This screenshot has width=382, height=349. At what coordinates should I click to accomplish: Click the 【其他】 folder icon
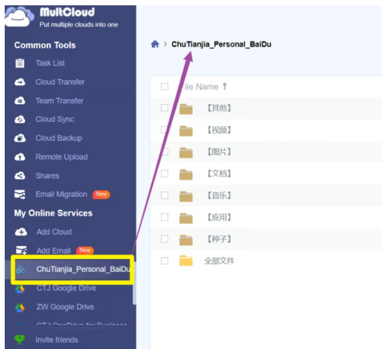186,108
